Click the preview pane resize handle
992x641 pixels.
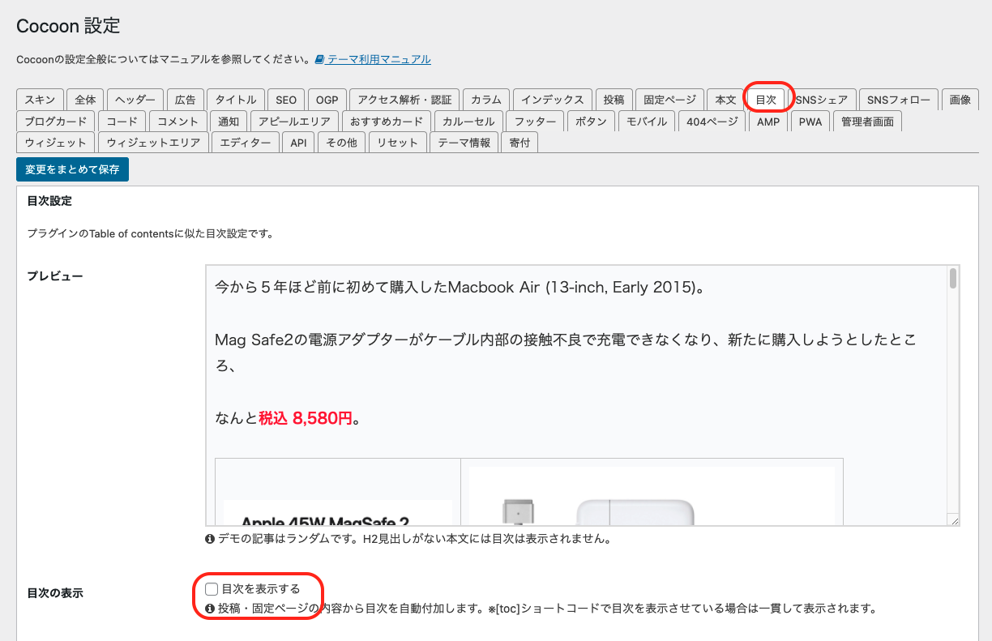[954, 521]
